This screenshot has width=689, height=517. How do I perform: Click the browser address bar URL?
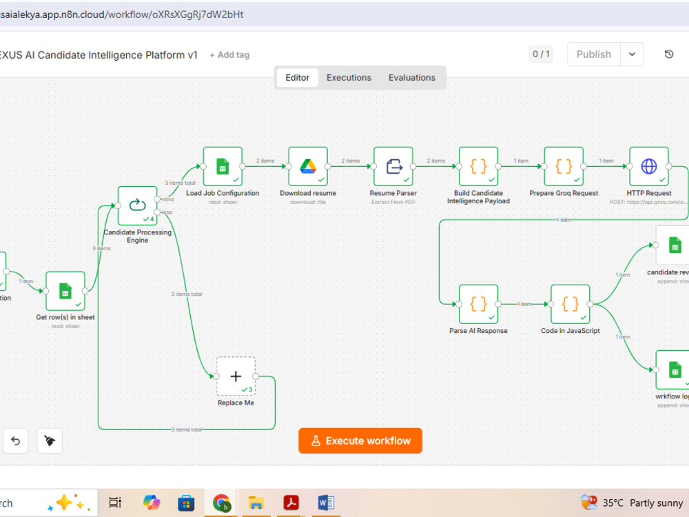coord(122,14)
